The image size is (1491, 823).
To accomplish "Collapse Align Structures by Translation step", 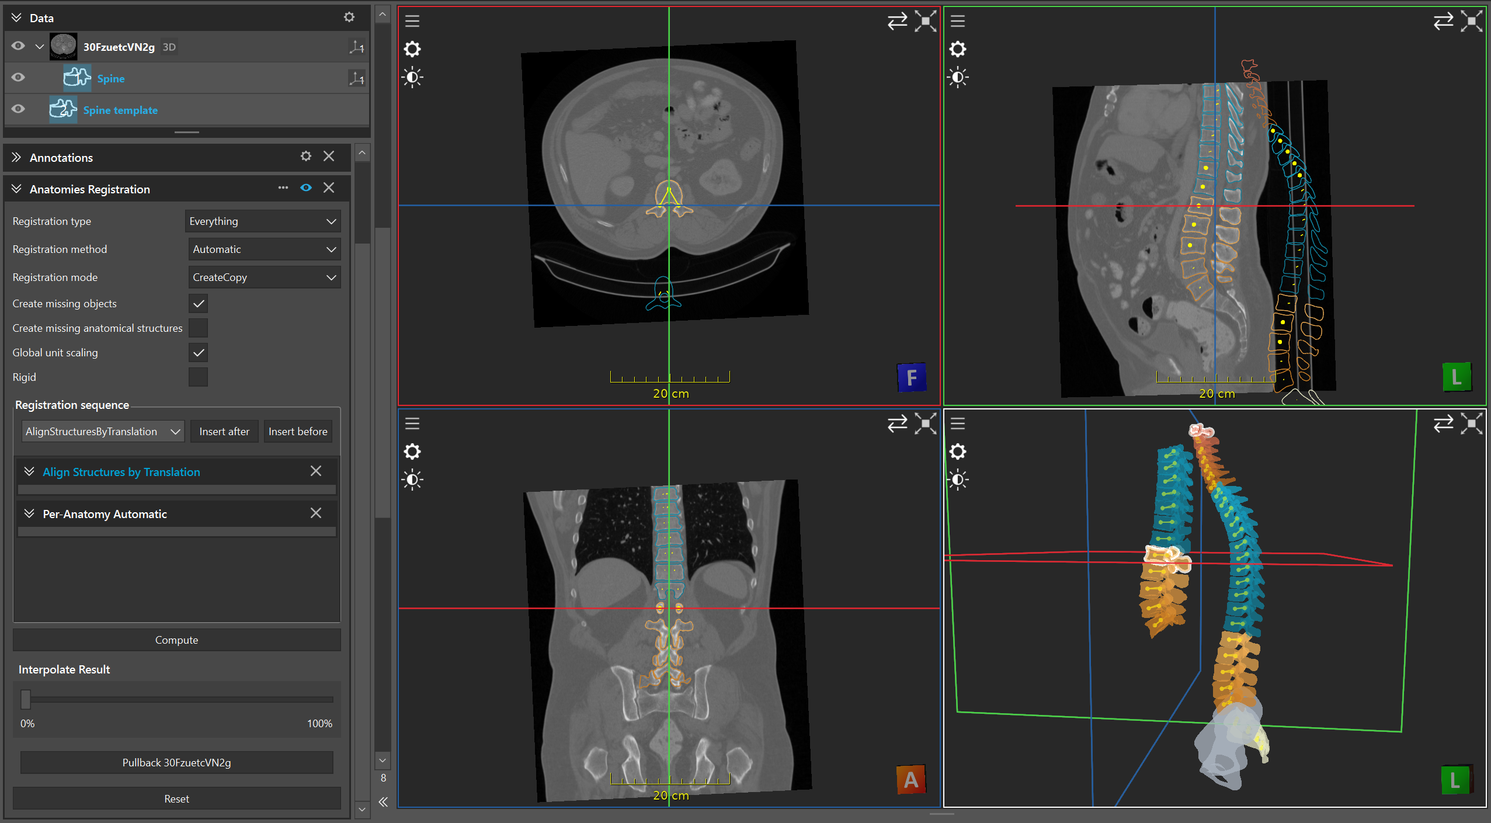I will pyautogui.click(x=29, y=471).
